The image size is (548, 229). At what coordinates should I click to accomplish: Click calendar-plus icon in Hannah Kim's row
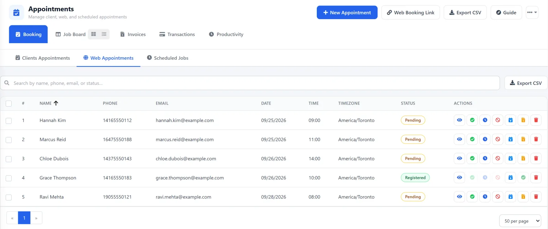pyautogui.click(x=510, y=120)
